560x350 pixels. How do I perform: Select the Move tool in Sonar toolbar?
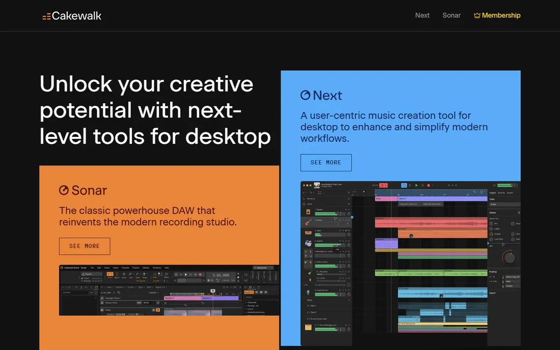coord(124,274)
